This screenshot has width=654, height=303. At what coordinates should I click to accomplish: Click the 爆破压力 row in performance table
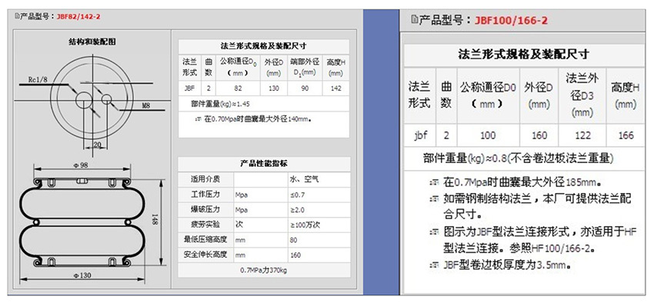[264, 210]
